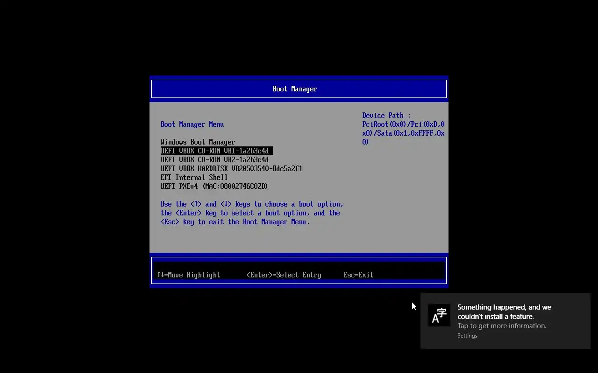This screenshot has height=373, width=598.
Task: Click the '<Enter>=Select Entry' hint
Action: pos(284,275)
